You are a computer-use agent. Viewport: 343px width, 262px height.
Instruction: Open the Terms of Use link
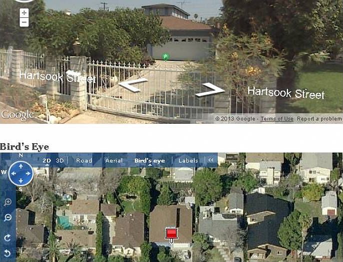coord(277,119)
